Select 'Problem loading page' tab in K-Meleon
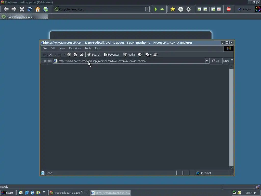This screenshot has width=261, height=196. pyautogui.click(x=24, y=17)
